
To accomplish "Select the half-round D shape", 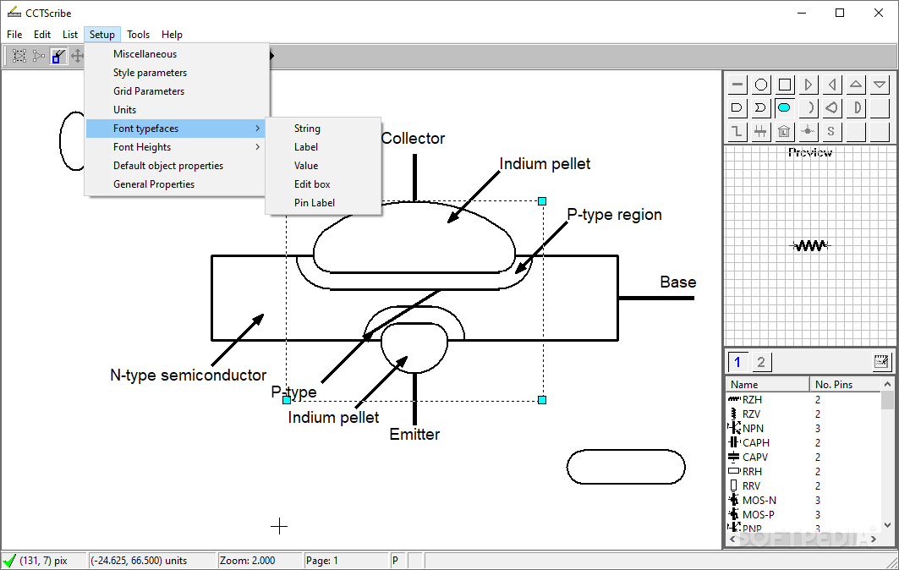I will [855, 107].
